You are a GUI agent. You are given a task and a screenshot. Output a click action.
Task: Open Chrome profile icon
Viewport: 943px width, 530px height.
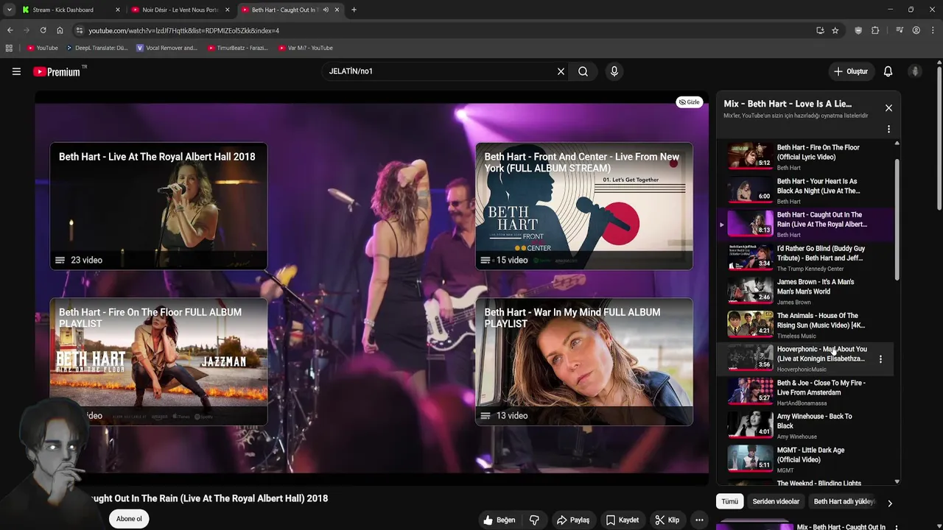916,30
